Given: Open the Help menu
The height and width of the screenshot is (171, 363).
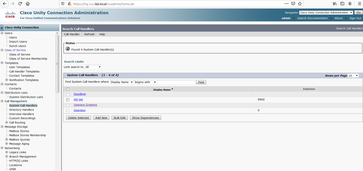Looking at the screenshot, I should pyautogui.click(x=102, y=34).
